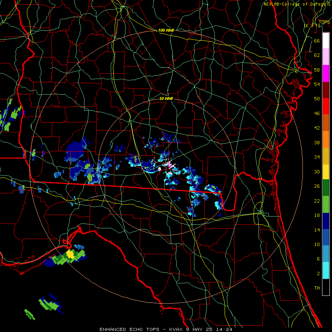Click the bright red legend swatch
The width and height of the screenshot is (332, 332).
326,106
